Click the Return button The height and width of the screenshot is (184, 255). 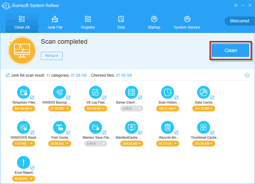(x=52, y=56)
